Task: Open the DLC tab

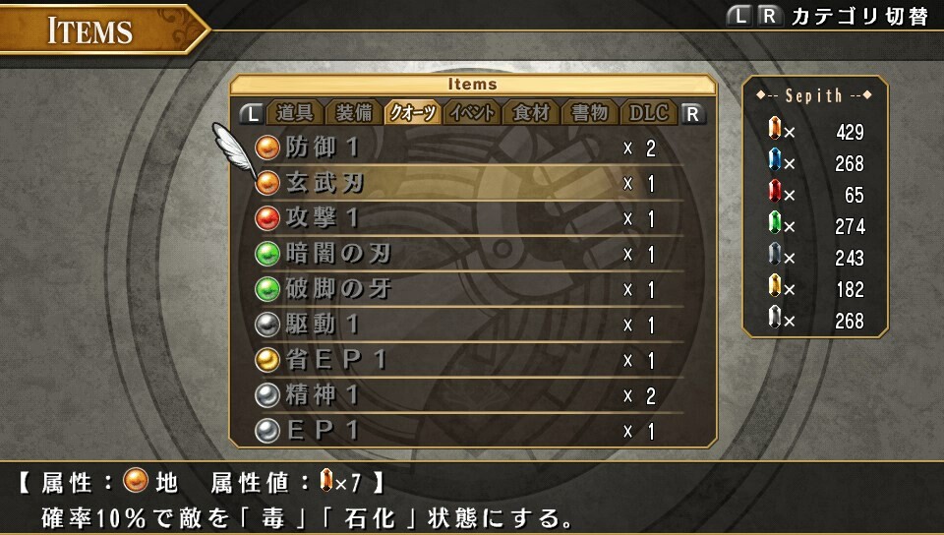Action: pos(648,112)
